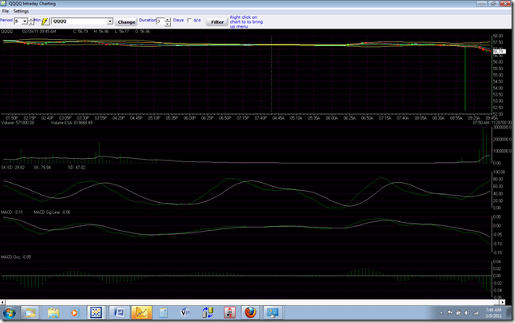Click the 'Period' label in the toolbar
Image resolution: width=515 pixels, height=323 pixels.
click(6, 20)
